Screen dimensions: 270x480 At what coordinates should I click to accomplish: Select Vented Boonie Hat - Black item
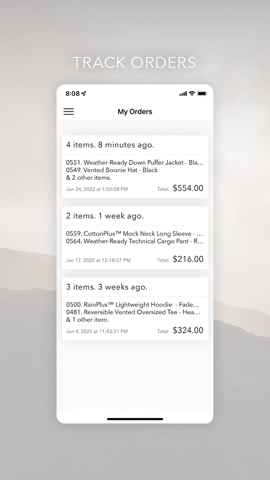click(x=112, y=170)
